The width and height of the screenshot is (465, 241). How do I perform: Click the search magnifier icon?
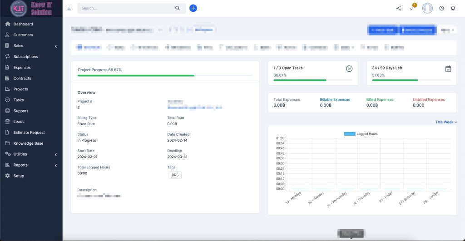click(178, 8)
